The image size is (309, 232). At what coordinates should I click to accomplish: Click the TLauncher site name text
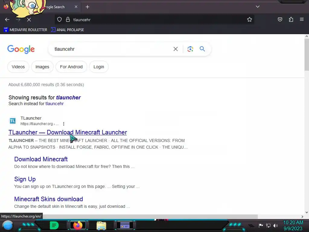pyautogui.click(x=31, y=118)
